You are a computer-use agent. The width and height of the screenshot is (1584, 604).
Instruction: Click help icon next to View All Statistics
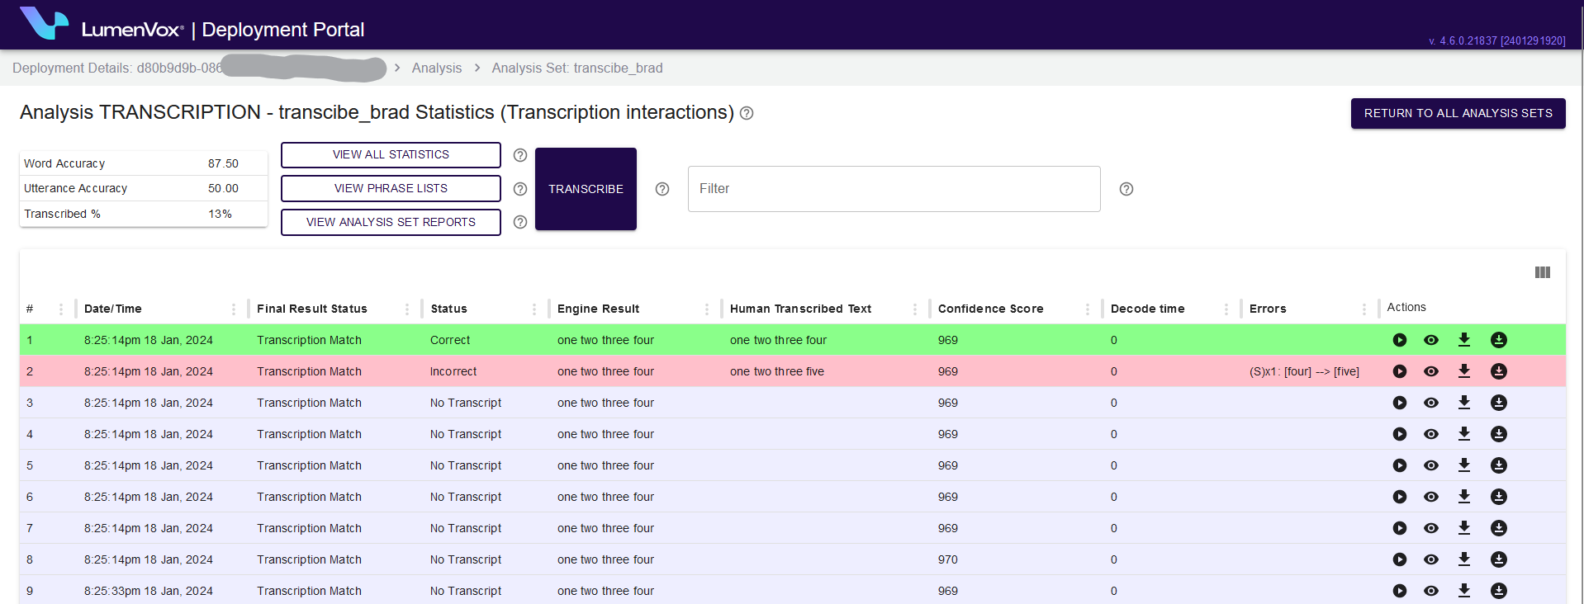tap(520, 155)
